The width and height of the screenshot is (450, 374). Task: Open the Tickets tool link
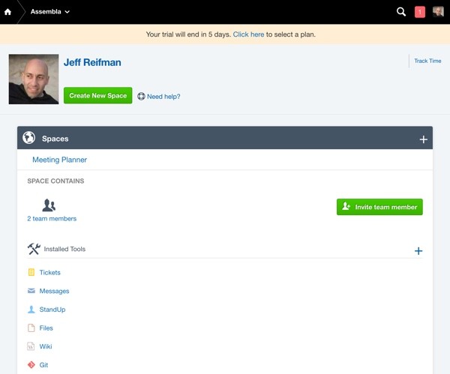pyautogui.click(x=50, y=273)
